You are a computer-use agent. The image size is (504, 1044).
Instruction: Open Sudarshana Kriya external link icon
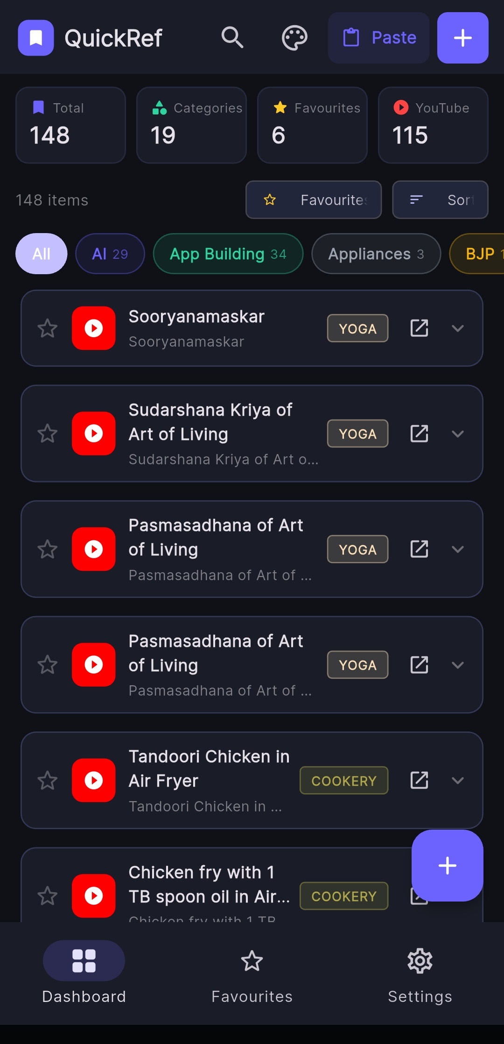coord(419,433)
